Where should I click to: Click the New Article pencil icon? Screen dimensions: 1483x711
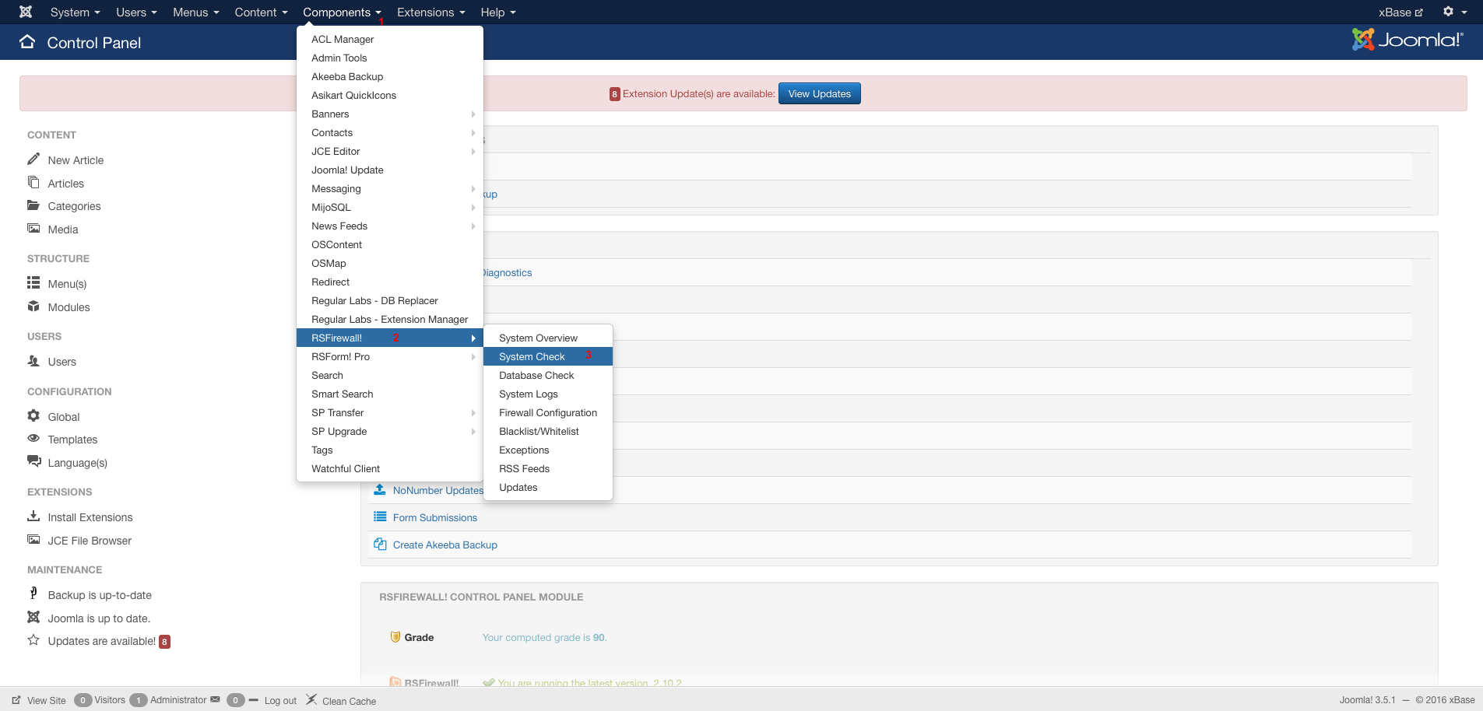point(33,159)
